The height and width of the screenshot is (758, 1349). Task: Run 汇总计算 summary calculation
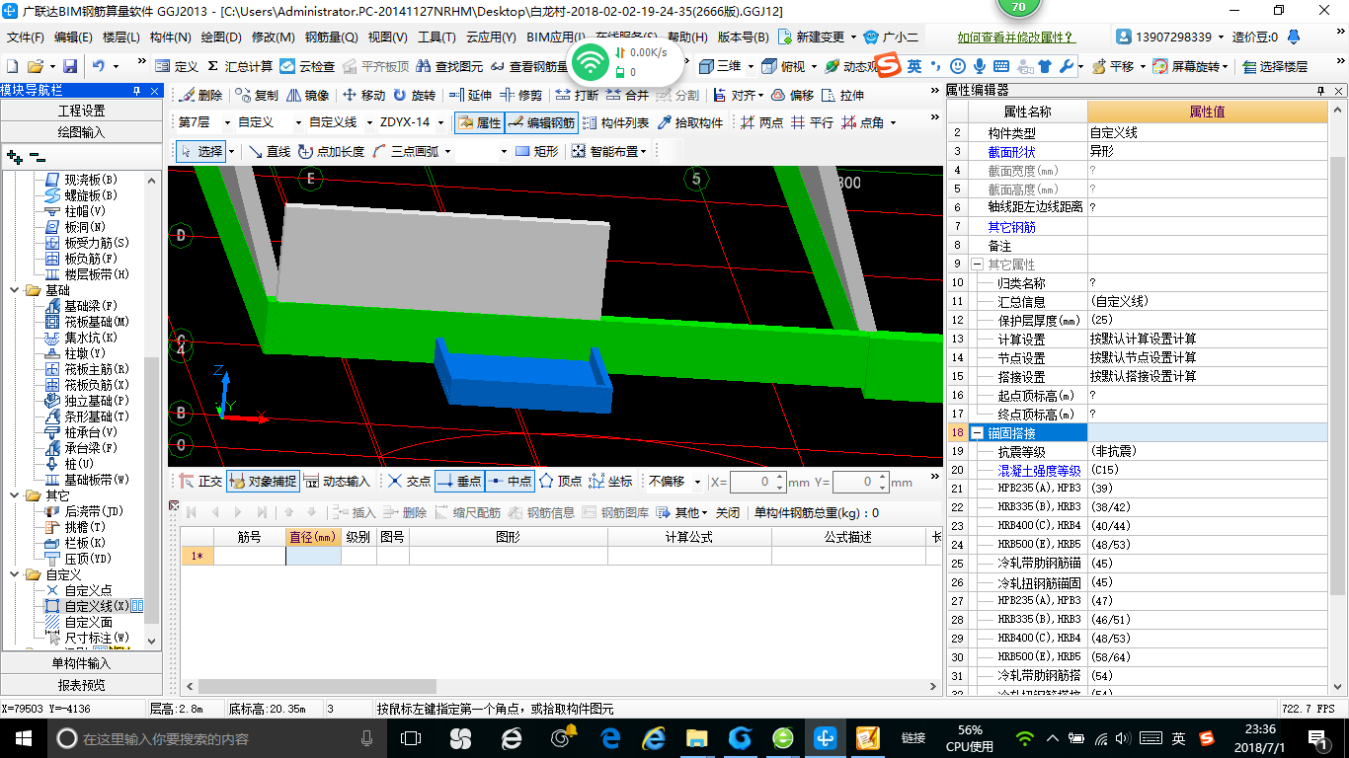pyautogui.click(x=239, y=66)
